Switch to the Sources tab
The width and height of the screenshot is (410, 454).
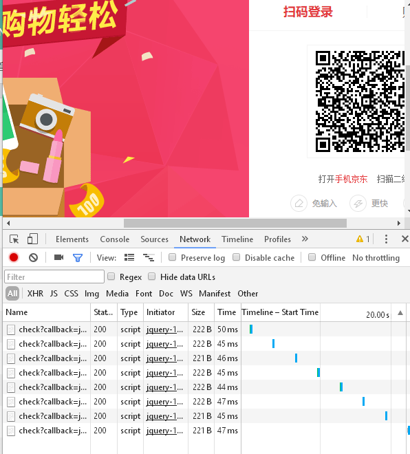(x=154, y=239)
